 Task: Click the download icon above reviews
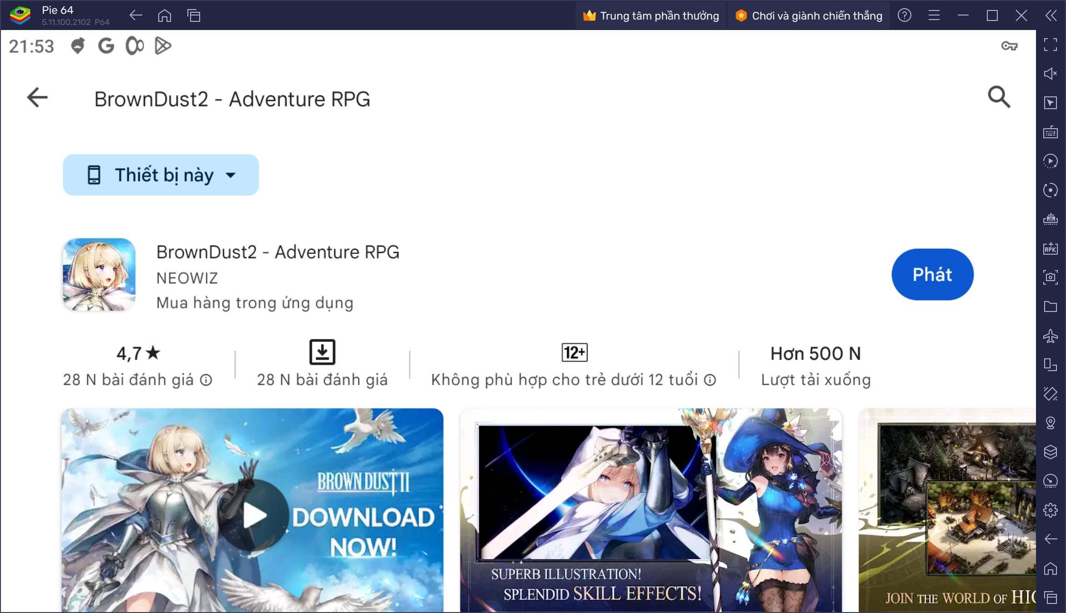coord(322,352)
